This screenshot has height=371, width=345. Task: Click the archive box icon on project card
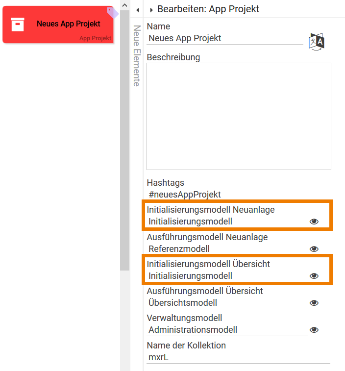point(18,25)
